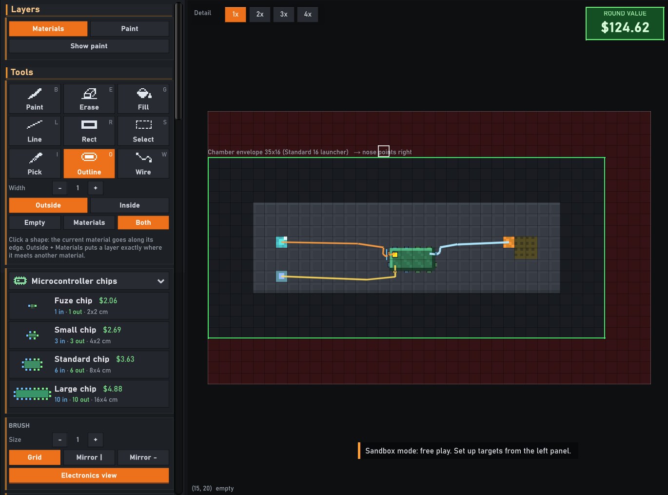Set Detail level to 3x
Viewport: 668px width, 495px height.
[x=284, y=14]
